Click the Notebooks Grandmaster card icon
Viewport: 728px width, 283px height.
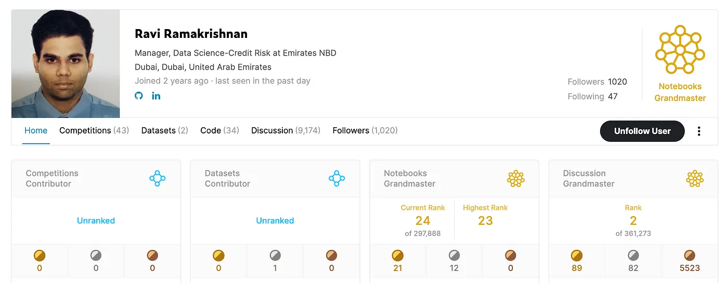tap(516, 179)
